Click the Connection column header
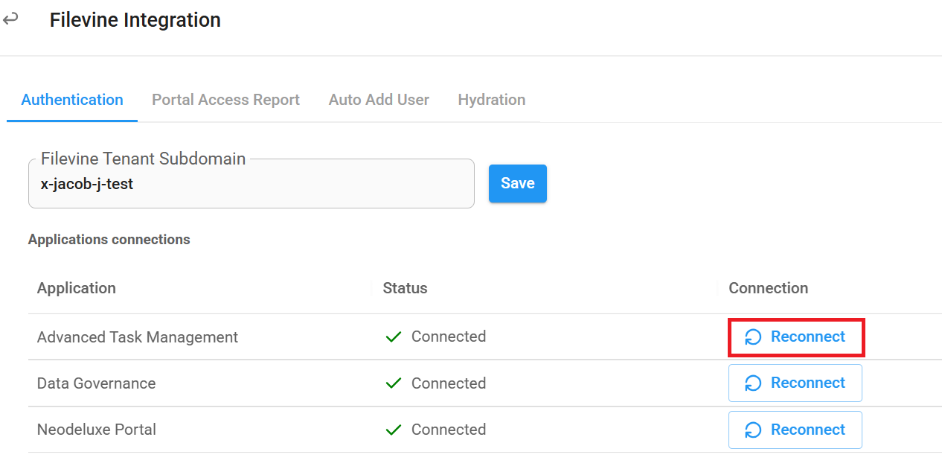The height and width of the screenshot is (472, 942). [769, 288]
